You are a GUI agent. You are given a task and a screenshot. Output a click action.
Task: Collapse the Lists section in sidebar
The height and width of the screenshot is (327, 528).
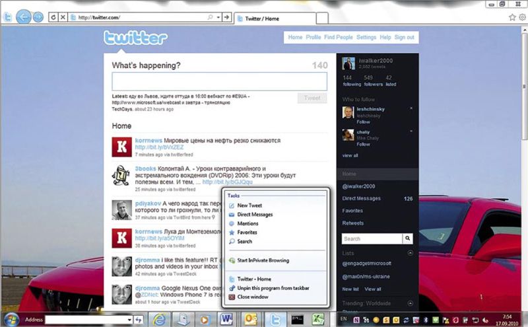pos(411,253)
